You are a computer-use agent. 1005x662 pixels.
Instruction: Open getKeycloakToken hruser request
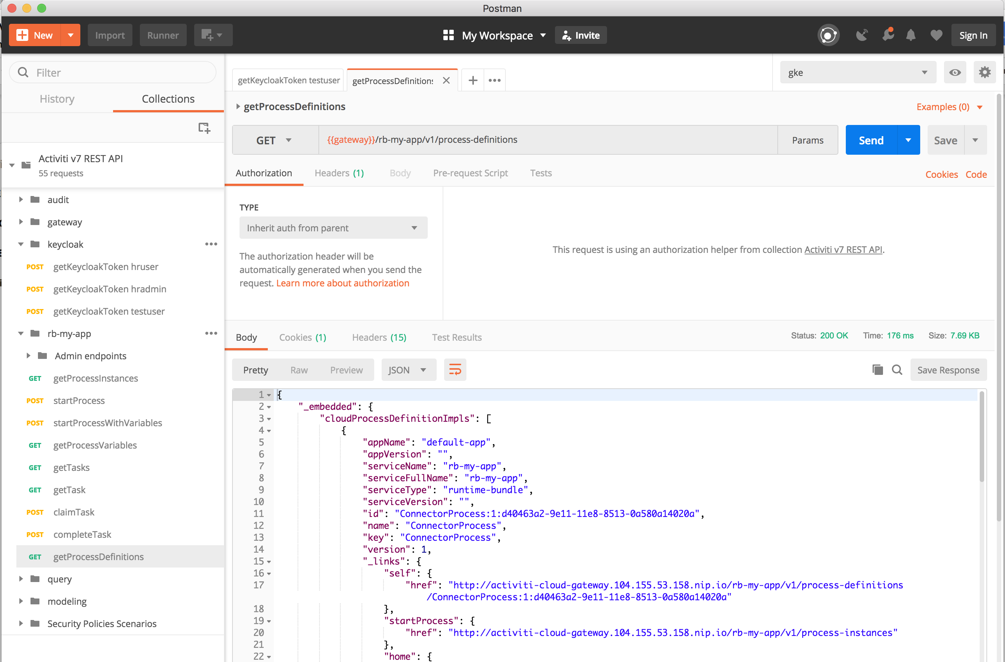click(x=106, y=266)
